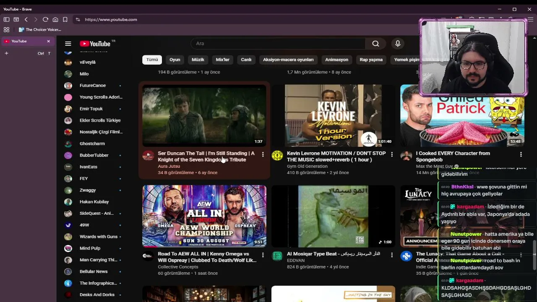Screen dimensions: 537x302
Task: Toggle the YouTube guide hamburger menu
Action: pos(68,44)
